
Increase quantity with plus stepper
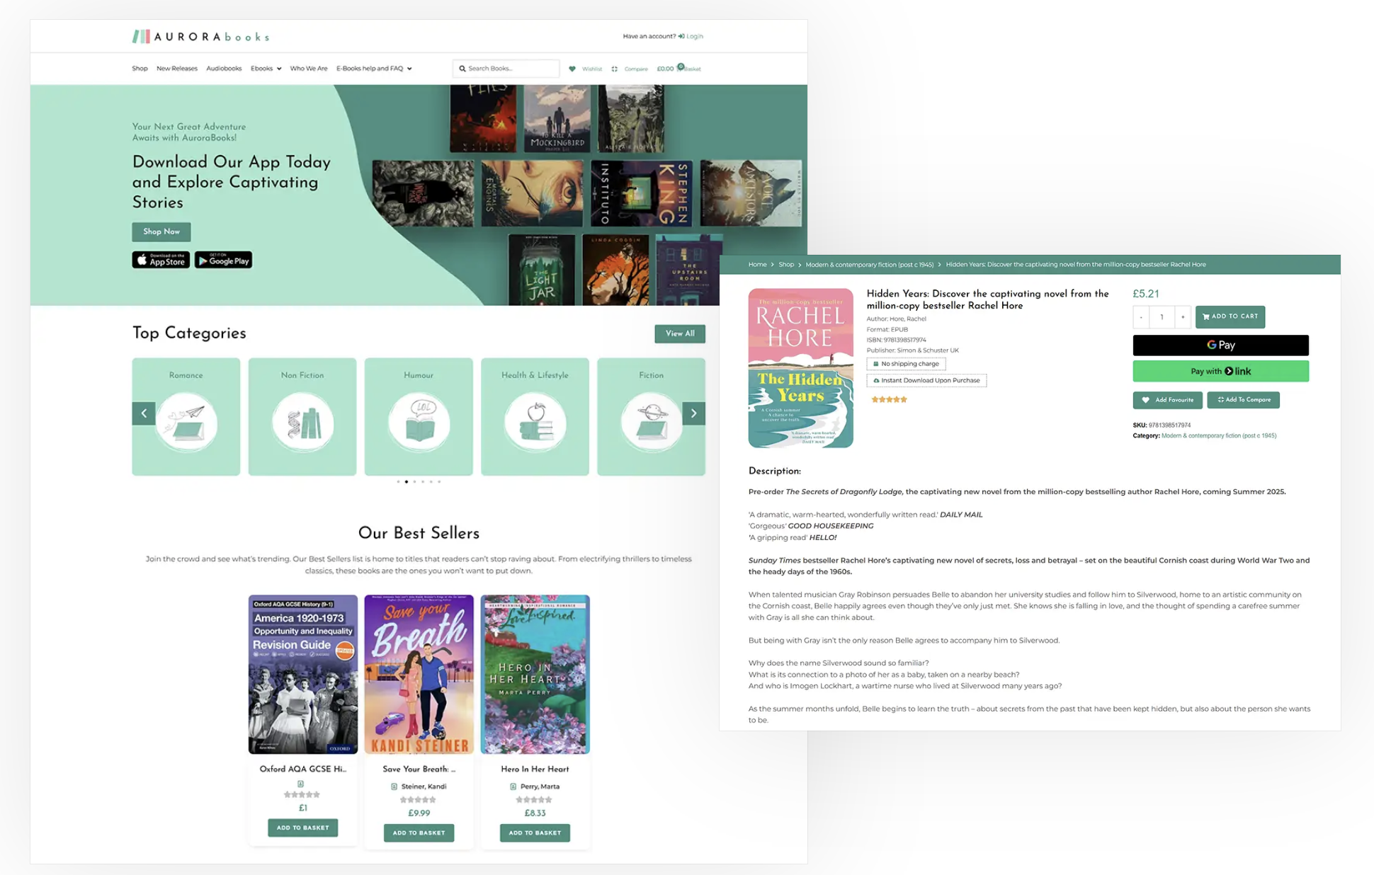(1182, 317)
